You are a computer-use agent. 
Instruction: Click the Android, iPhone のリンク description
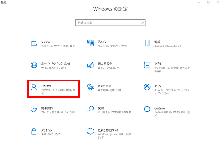(168, 46)
